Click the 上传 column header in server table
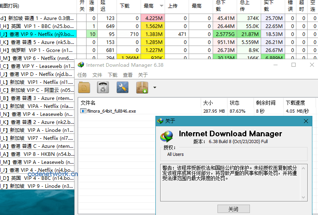The height and width of the screenshot is (215, 318). (x=177, y=6)
